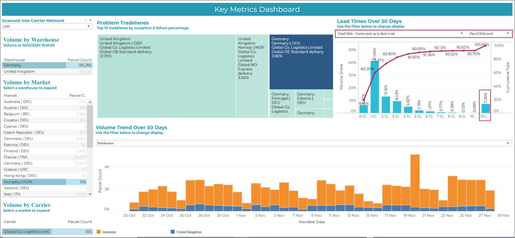The height and width of the screenshot is (238, 515).
Task: Click the 10+ days lead time bar
Action: (x=485, y=108)
